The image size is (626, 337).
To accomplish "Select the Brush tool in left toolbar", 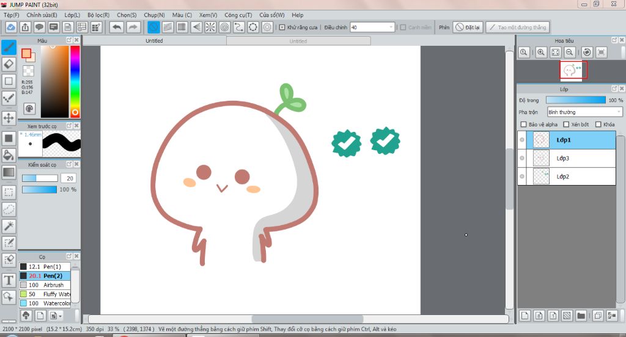I will pyautogui.click(x=9, y=47).
